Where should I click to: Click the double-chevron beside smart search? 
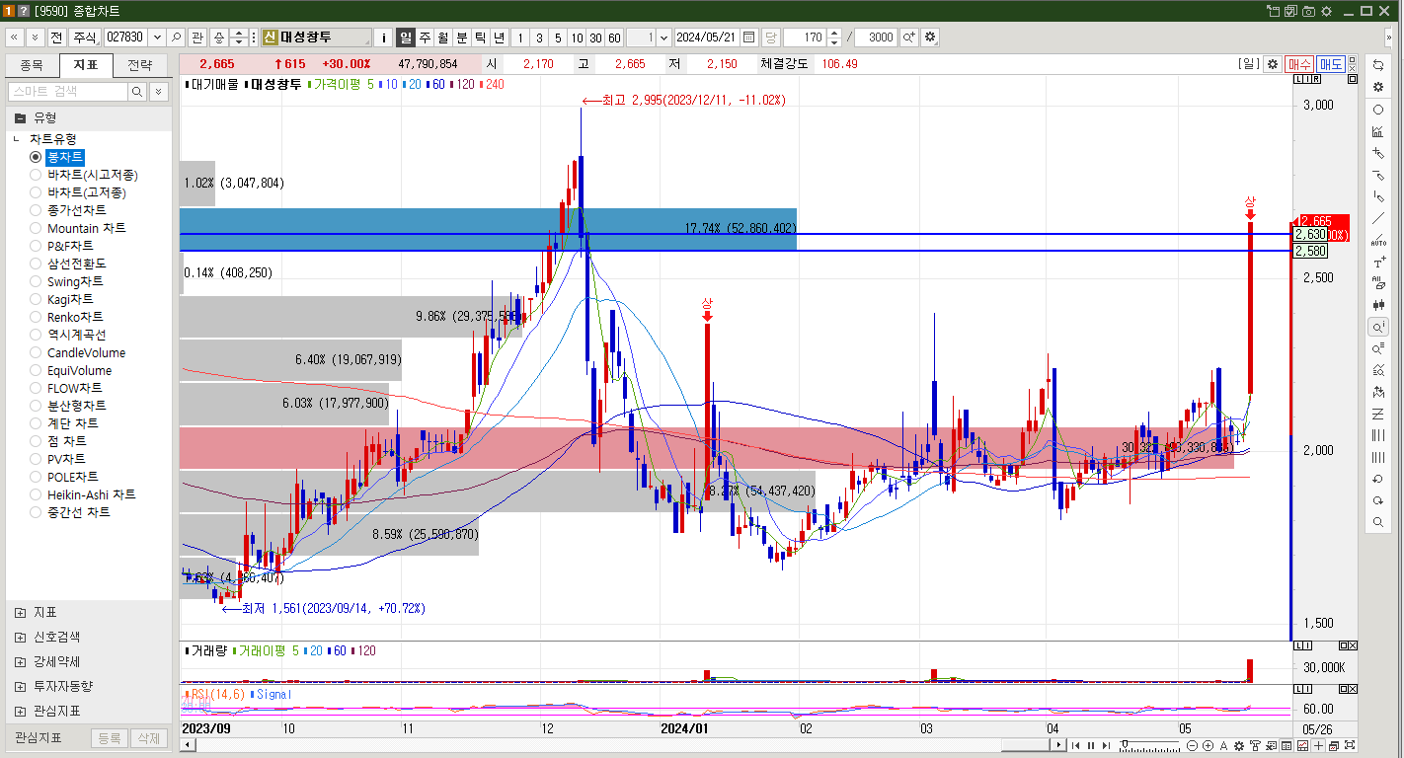coord(158,91)
